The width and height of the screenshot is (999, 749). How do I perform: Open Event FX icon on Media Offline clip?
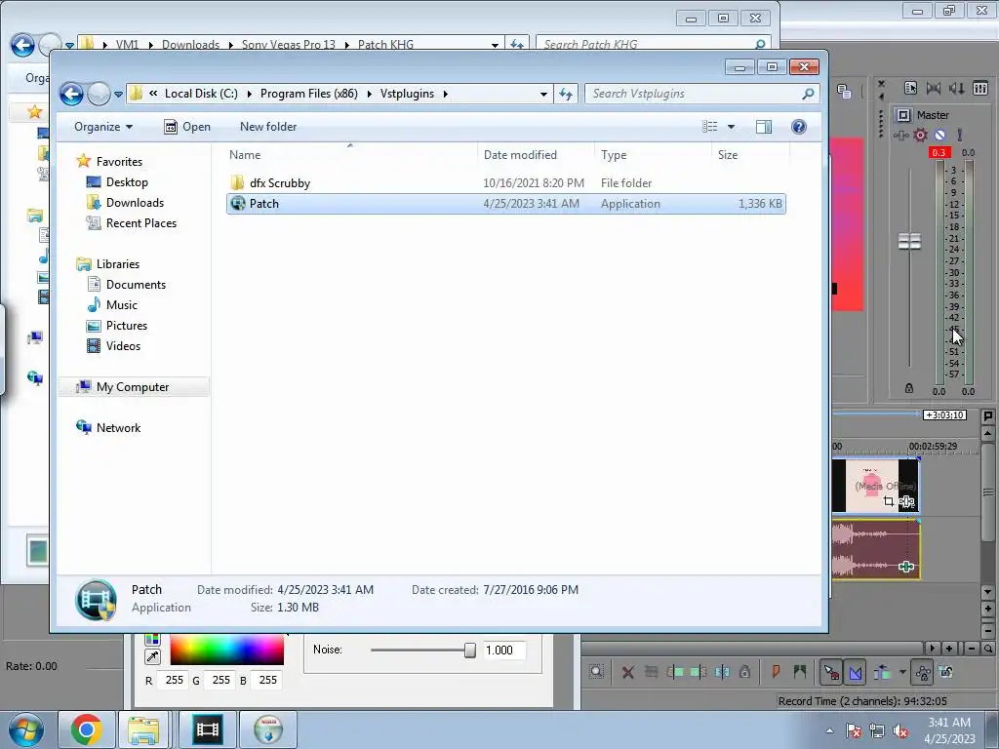point(907,502)
